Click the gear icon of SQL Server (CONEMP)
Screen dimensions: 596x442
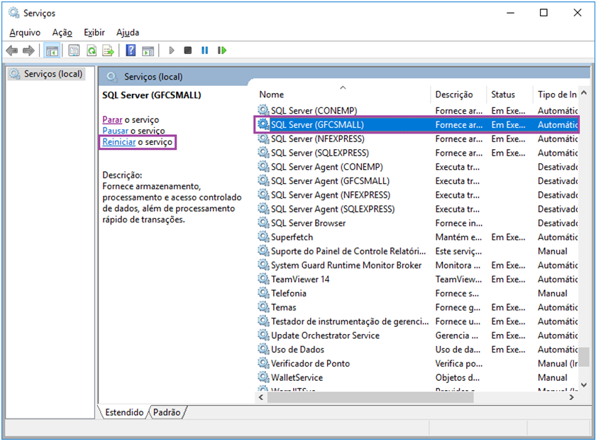coord(263,110)
